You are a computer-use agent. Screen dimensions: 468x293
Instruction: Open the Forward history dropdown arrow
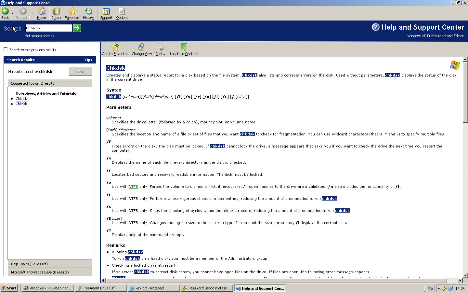coord(33,13)
